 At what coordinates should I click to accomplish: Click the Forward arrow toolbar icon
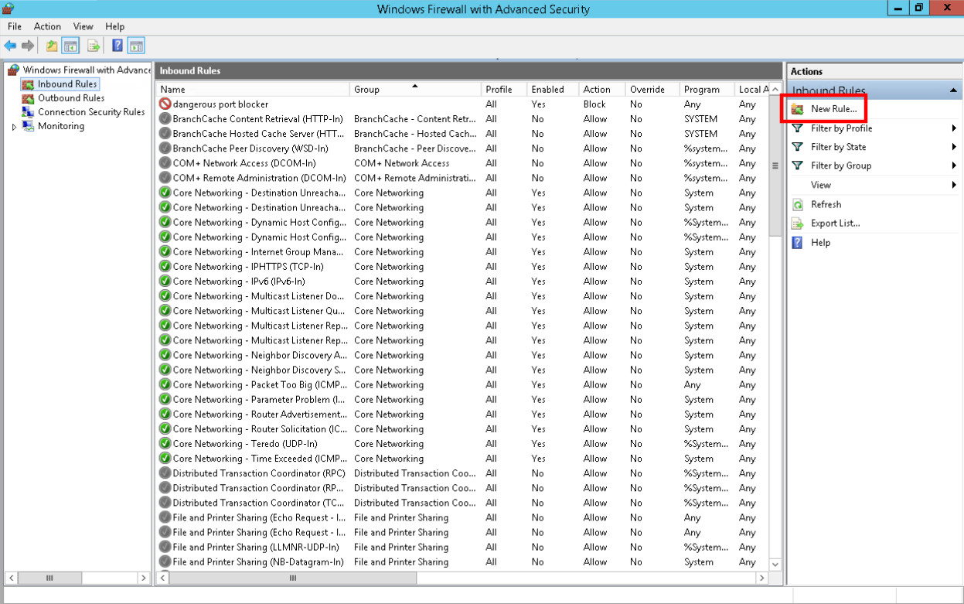click(28, 46)
